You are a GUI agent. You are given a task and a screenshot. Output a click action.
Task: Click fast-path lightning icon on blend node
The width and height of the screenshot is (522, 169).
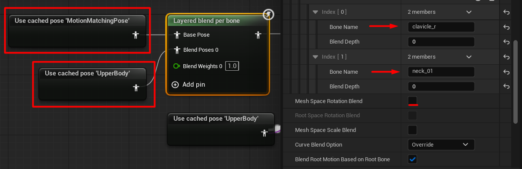coord(269,15)
